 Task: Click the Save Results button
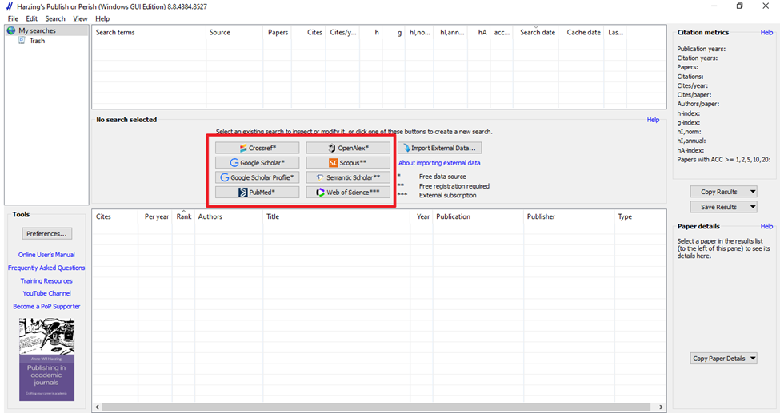coord(719,207)
